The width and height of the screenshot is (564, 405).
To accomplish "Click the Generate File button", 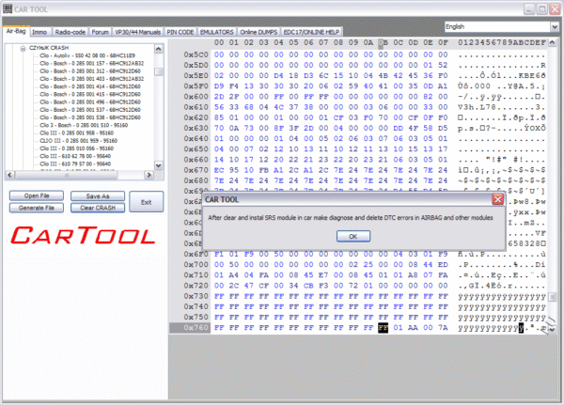I will [37, 208].
